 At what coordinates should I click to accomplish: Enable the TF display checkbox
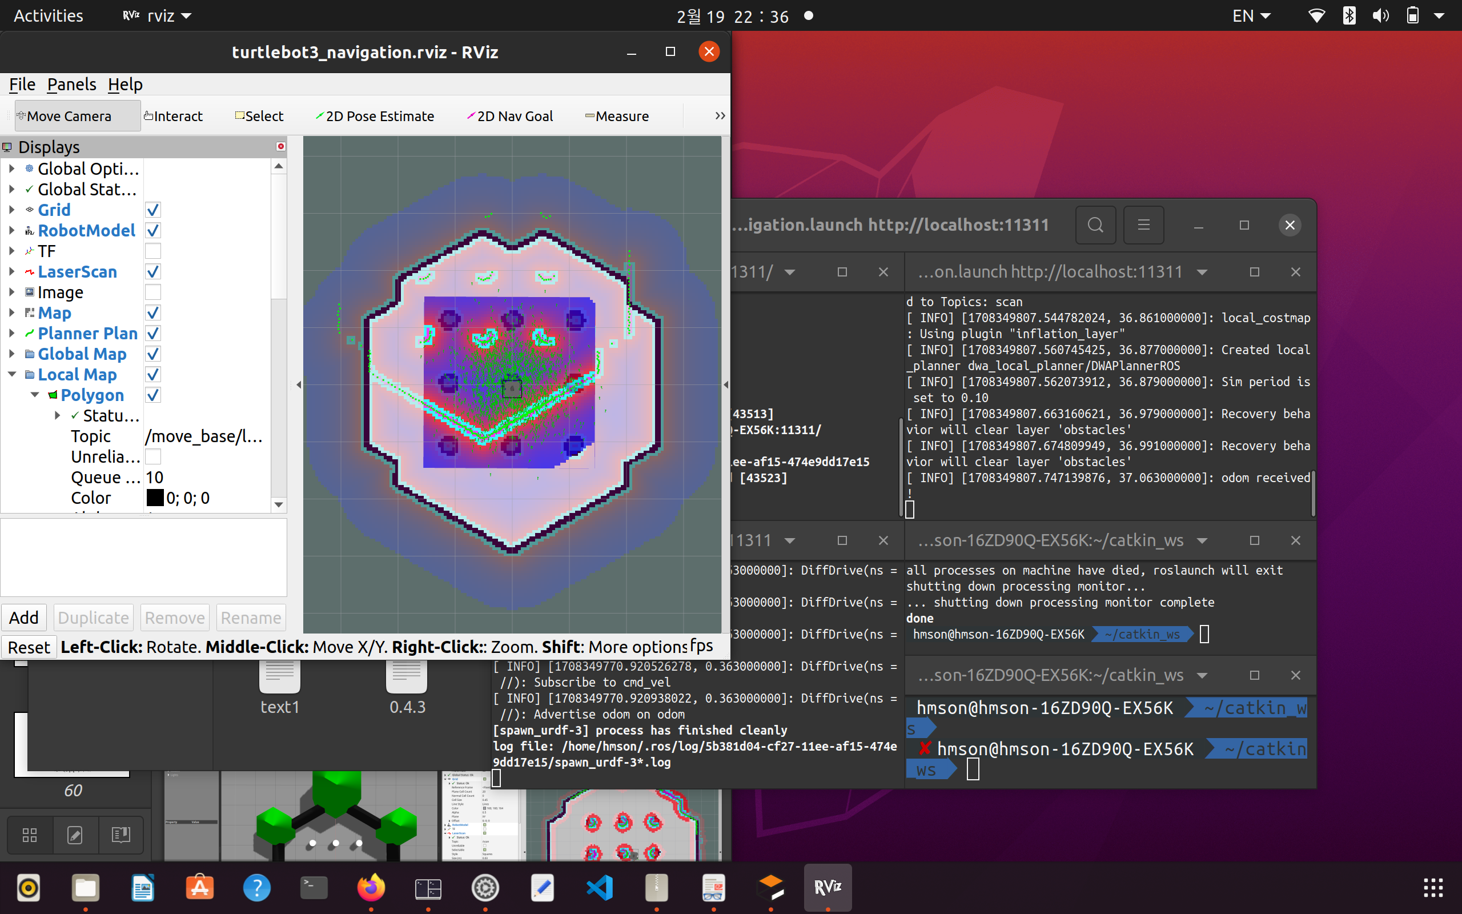[153, 251]
